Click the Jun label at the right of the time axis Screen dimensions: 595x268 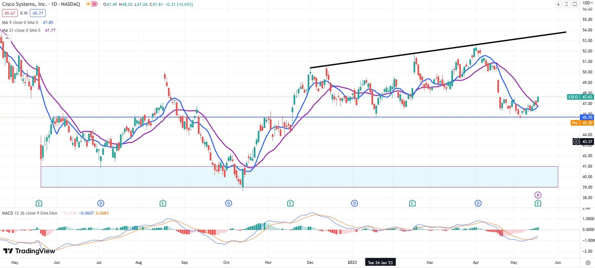coord(558,262)
